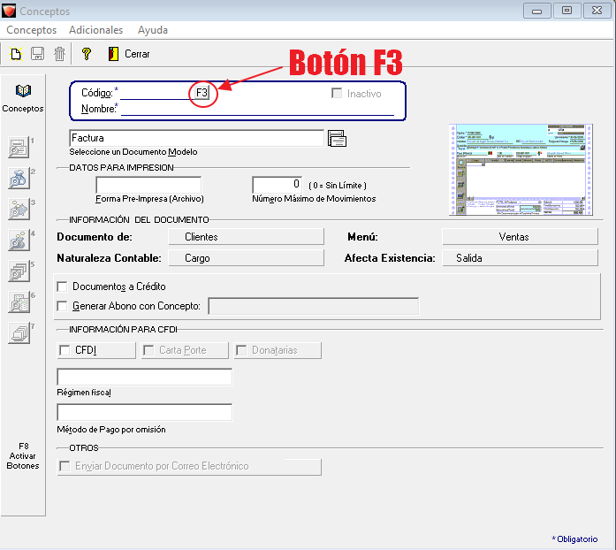
Task: Open the document model list icon beside Factura
Action: [x=337, y=138]
